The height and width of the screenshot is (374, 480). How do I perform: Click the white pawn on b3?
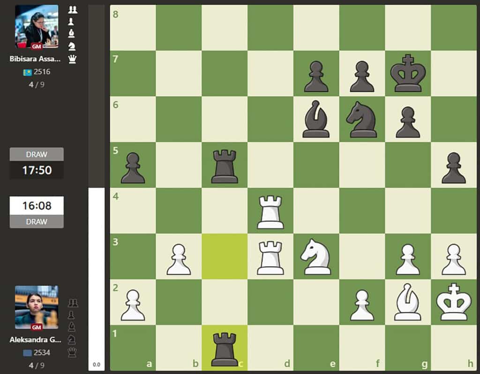(179, 257)
